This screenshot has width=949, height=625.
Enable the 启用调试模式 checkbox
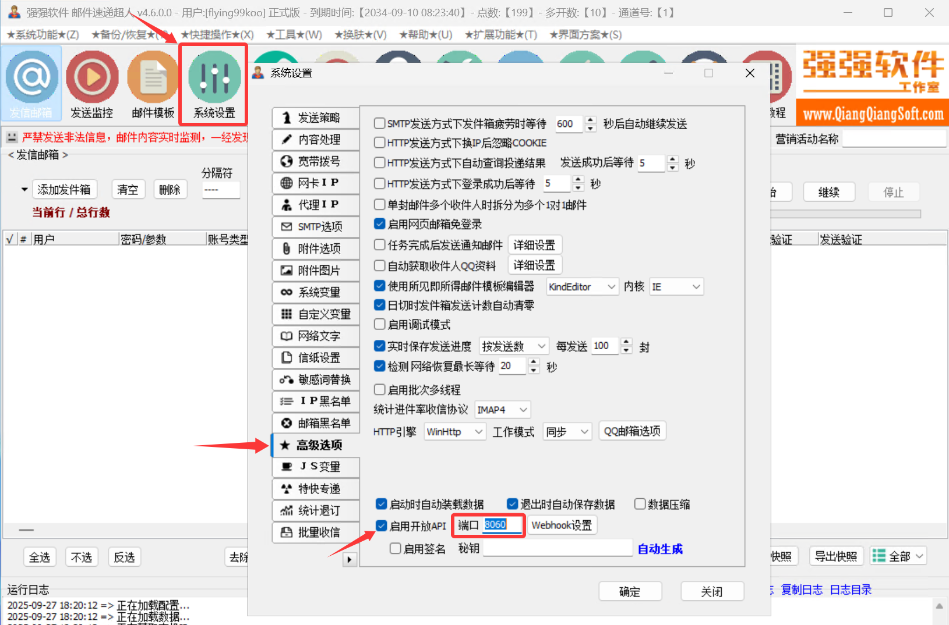tap(380, 324)
